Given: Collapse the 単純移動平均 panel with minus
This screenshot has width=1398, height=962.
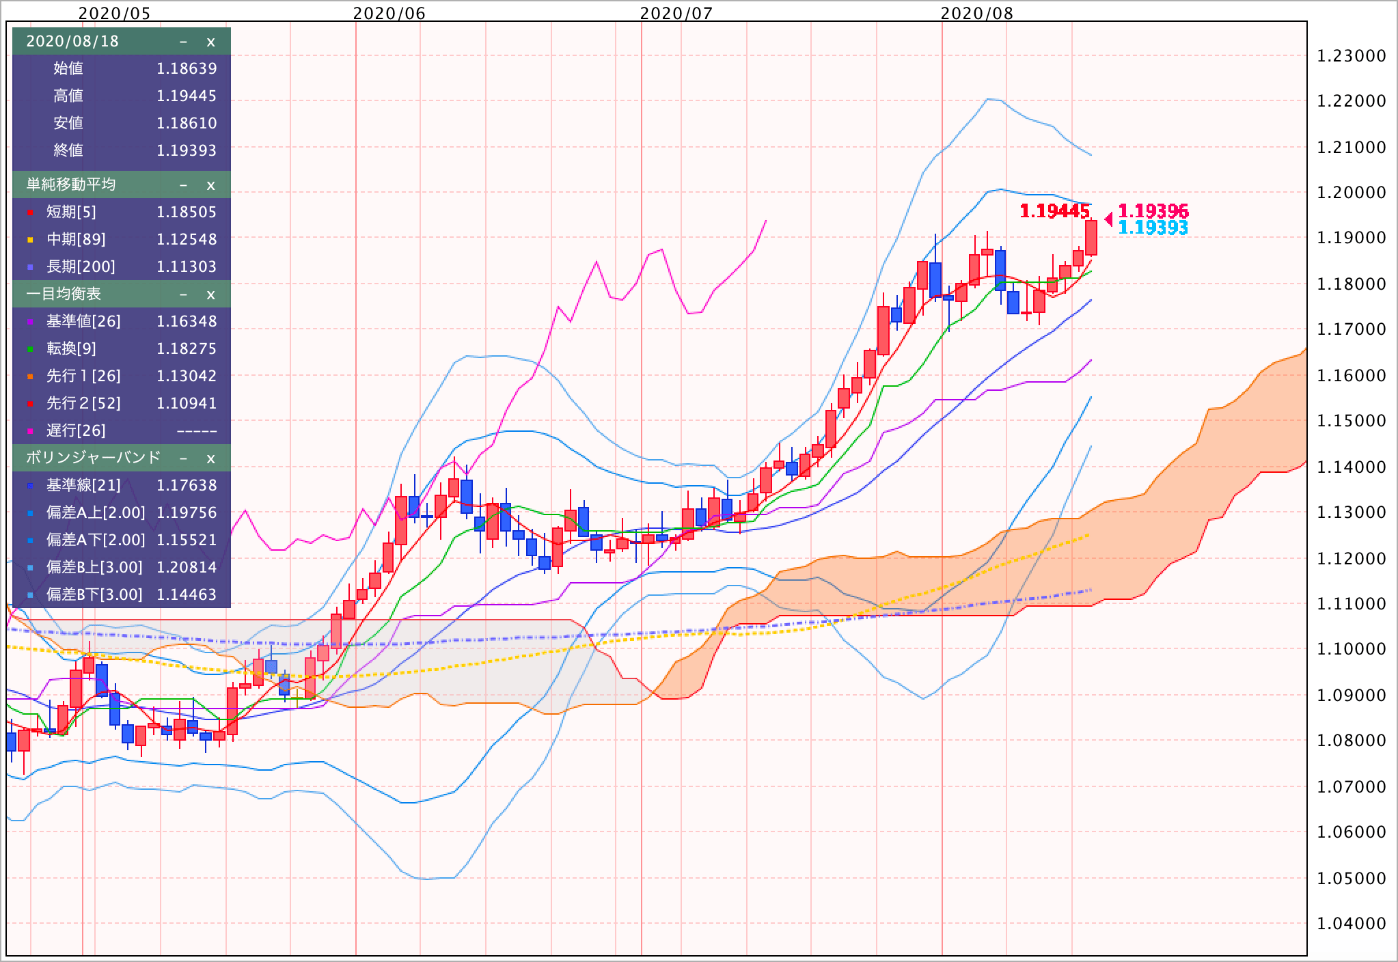Looking at the screenshot, I should pyautogui.click(x=183, y=185).
